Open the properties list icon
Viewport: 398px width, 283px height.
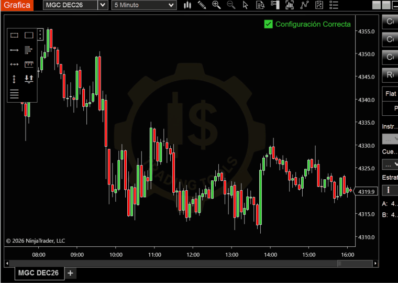(334, 5)
